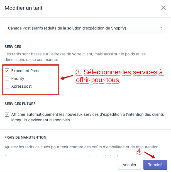
Task: Confirm with the Terminé button
Action: [155, 165]
